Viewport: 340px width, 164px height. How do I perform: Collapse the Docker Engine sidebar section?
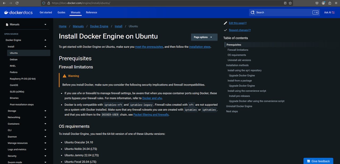45,40
